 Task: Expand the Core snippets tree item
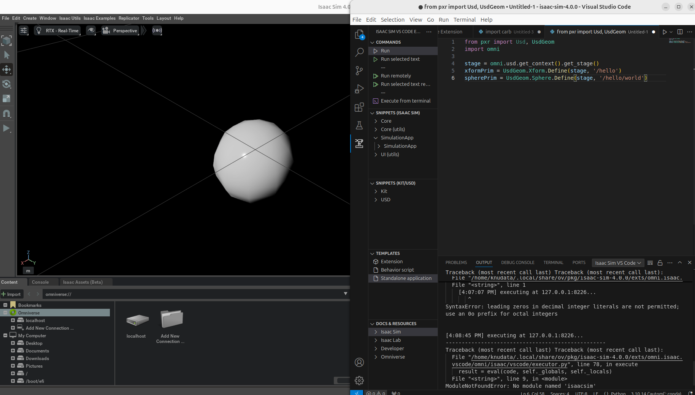click(x=386, y=121)
